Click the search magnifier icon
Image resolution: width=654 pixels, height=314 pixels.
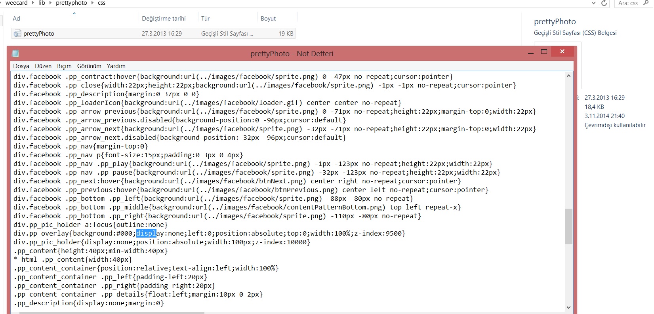click(646, 3)
